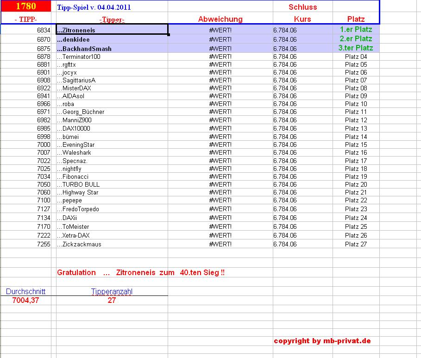Click the ...rgfttx cell
The height and width of the screenshot is (358, 421).
coord(112,64)
